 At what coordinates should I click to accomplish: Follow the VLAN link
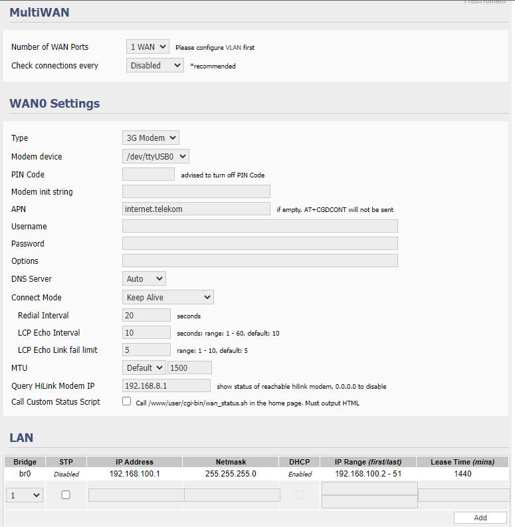233,47
